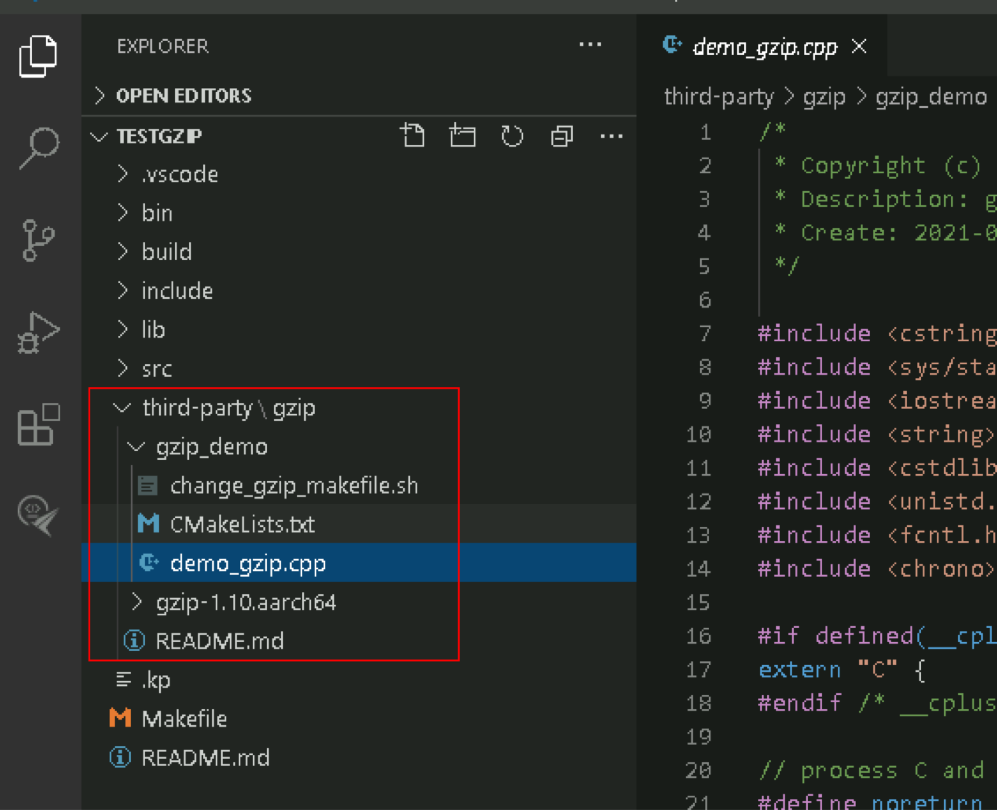Open the Explorer view in activity bar
Image resolution: width=997 pixels, height=810 pixels.
38,56
